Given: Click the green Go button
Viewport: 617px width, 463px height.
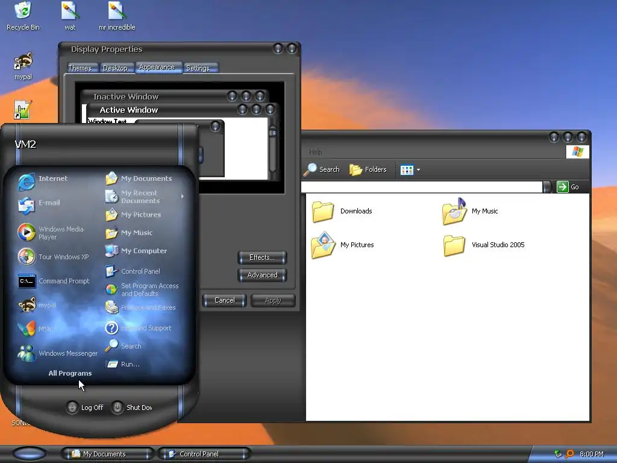Looking at the screenshot, I should point(568,187).
